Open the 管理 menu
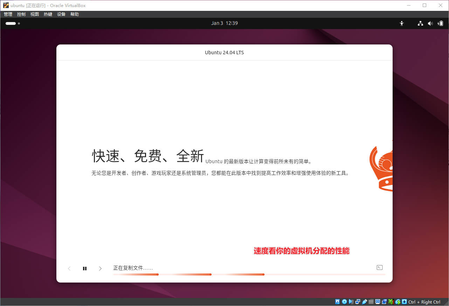The image size is (449, 306). [8, 14]
